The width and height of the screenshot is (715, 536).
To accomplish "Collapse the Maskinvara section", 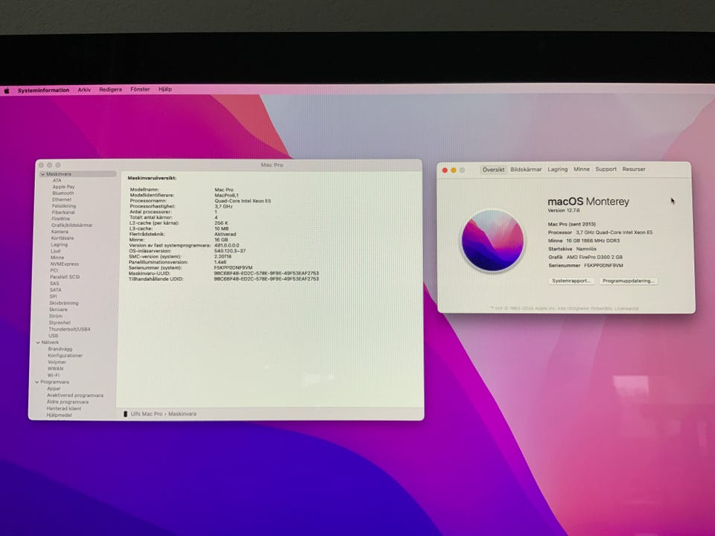I will (42, 174).
